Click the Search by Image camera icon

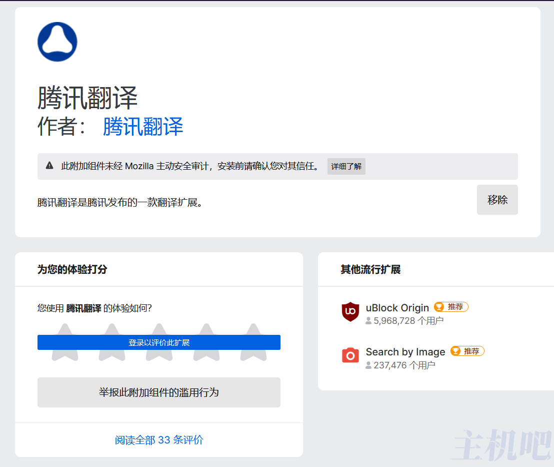[350, 355]
